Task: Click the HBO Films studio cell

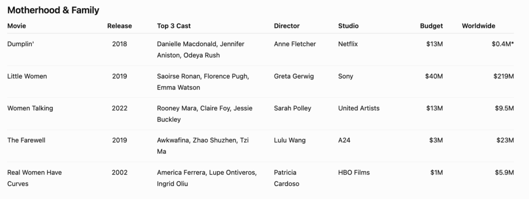Action: tap(354, 172)
